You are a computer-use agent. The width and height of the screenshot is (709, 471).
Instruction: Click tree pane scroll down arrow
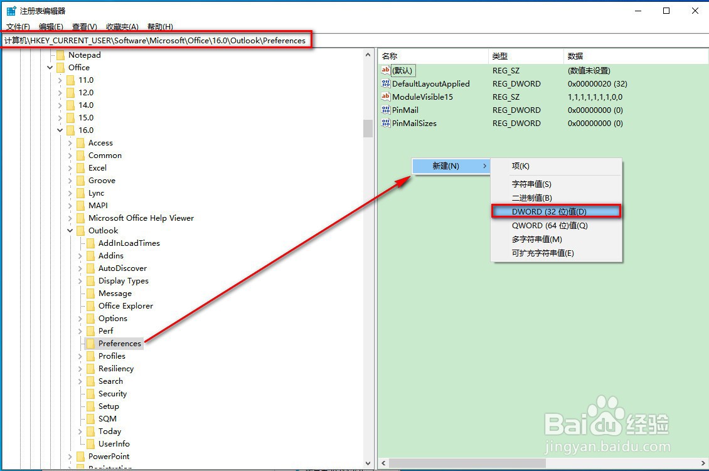pos(368,463)
